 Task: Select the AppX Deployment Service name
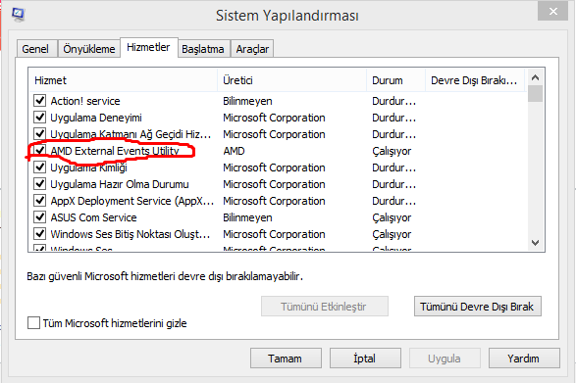[x=132, y=201]
